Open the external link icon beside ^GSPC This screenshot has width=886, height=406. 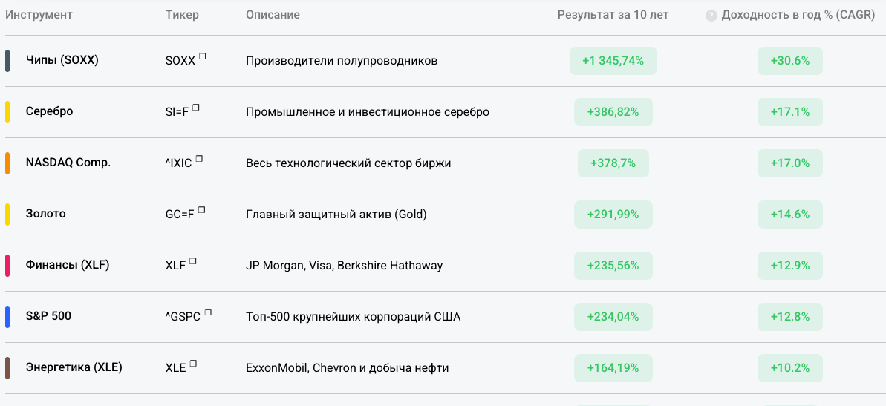[208, 312]
